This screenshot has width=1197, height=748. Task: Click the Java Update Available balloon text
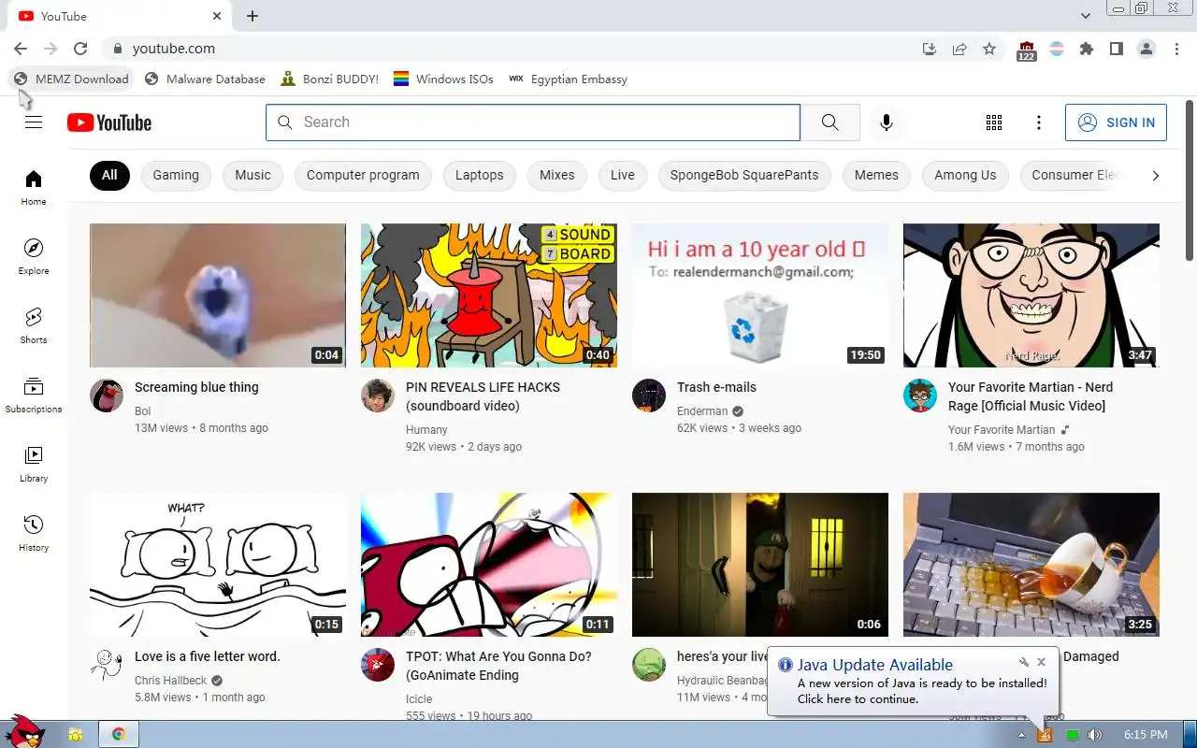[x=875, y=665]
